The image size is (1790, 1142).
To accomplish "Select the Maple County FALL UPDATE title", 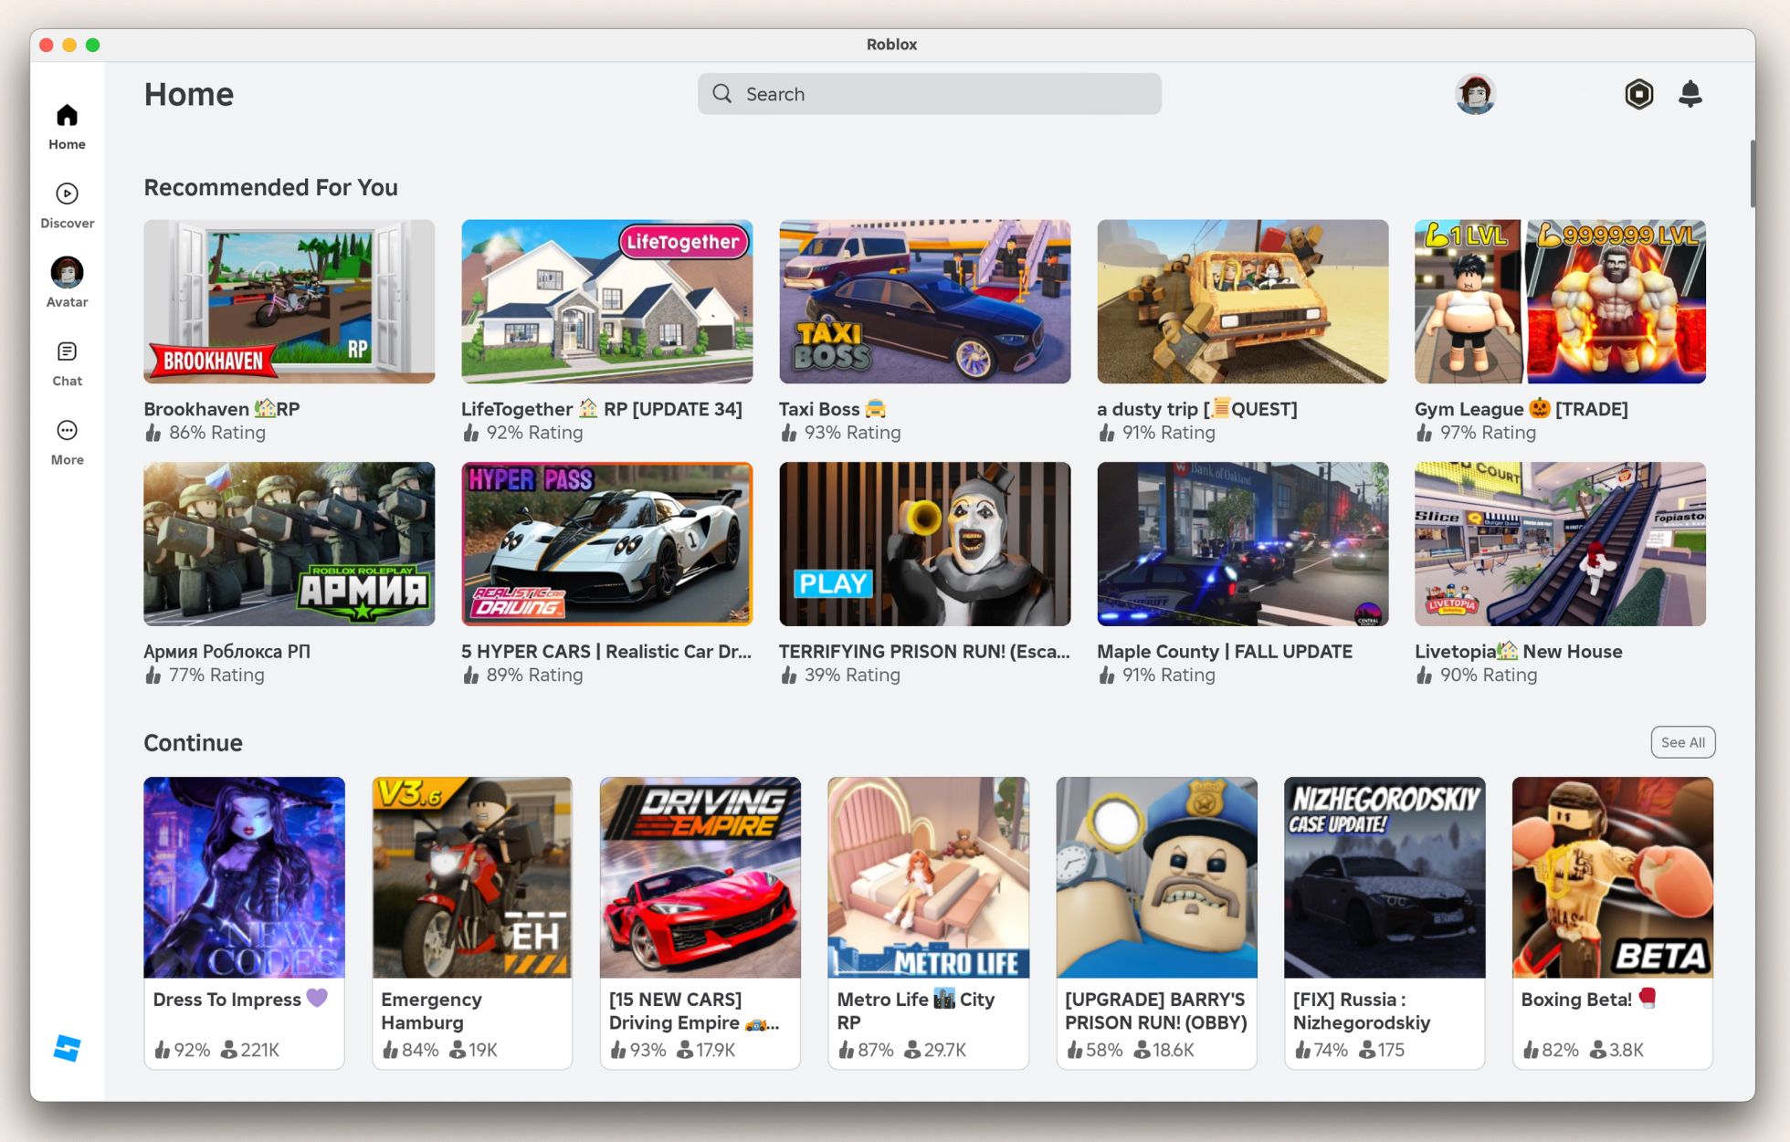I will 1224,652.
